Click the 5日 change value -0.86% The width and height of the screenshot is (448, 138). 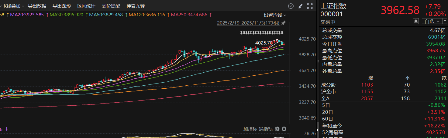(437, 105)
